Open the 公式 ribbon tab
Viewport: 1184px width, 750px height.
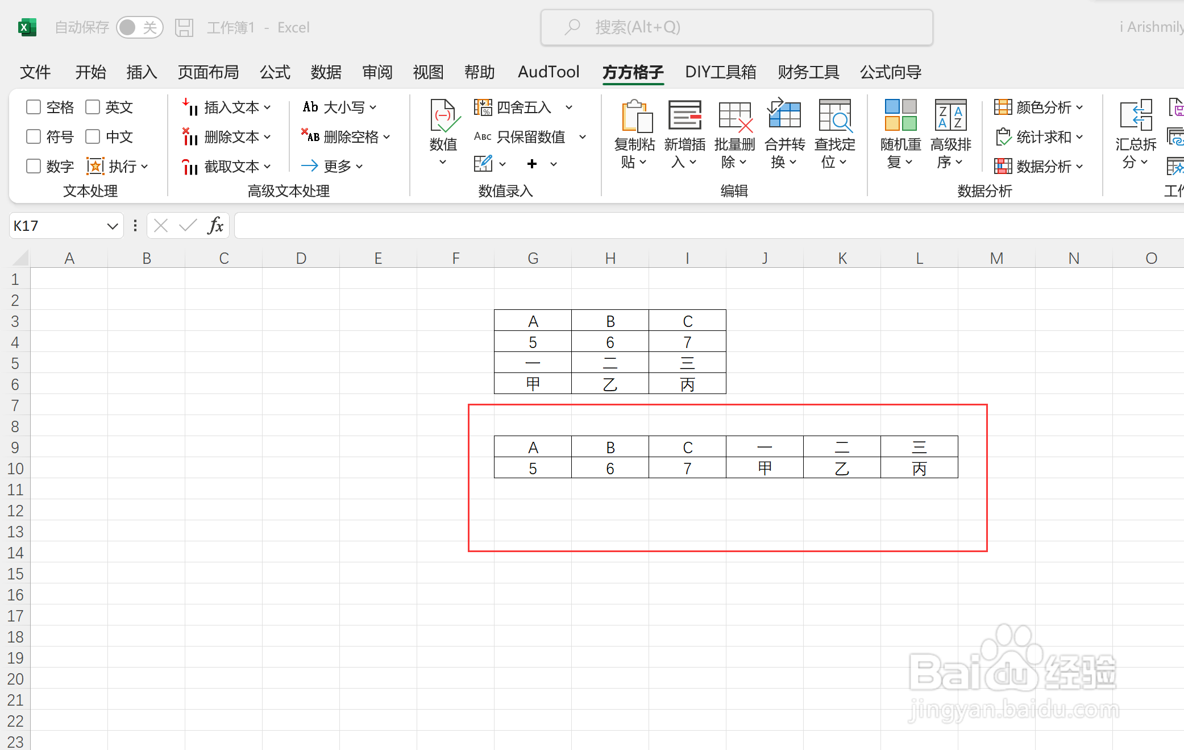click(x=275, y=72)
